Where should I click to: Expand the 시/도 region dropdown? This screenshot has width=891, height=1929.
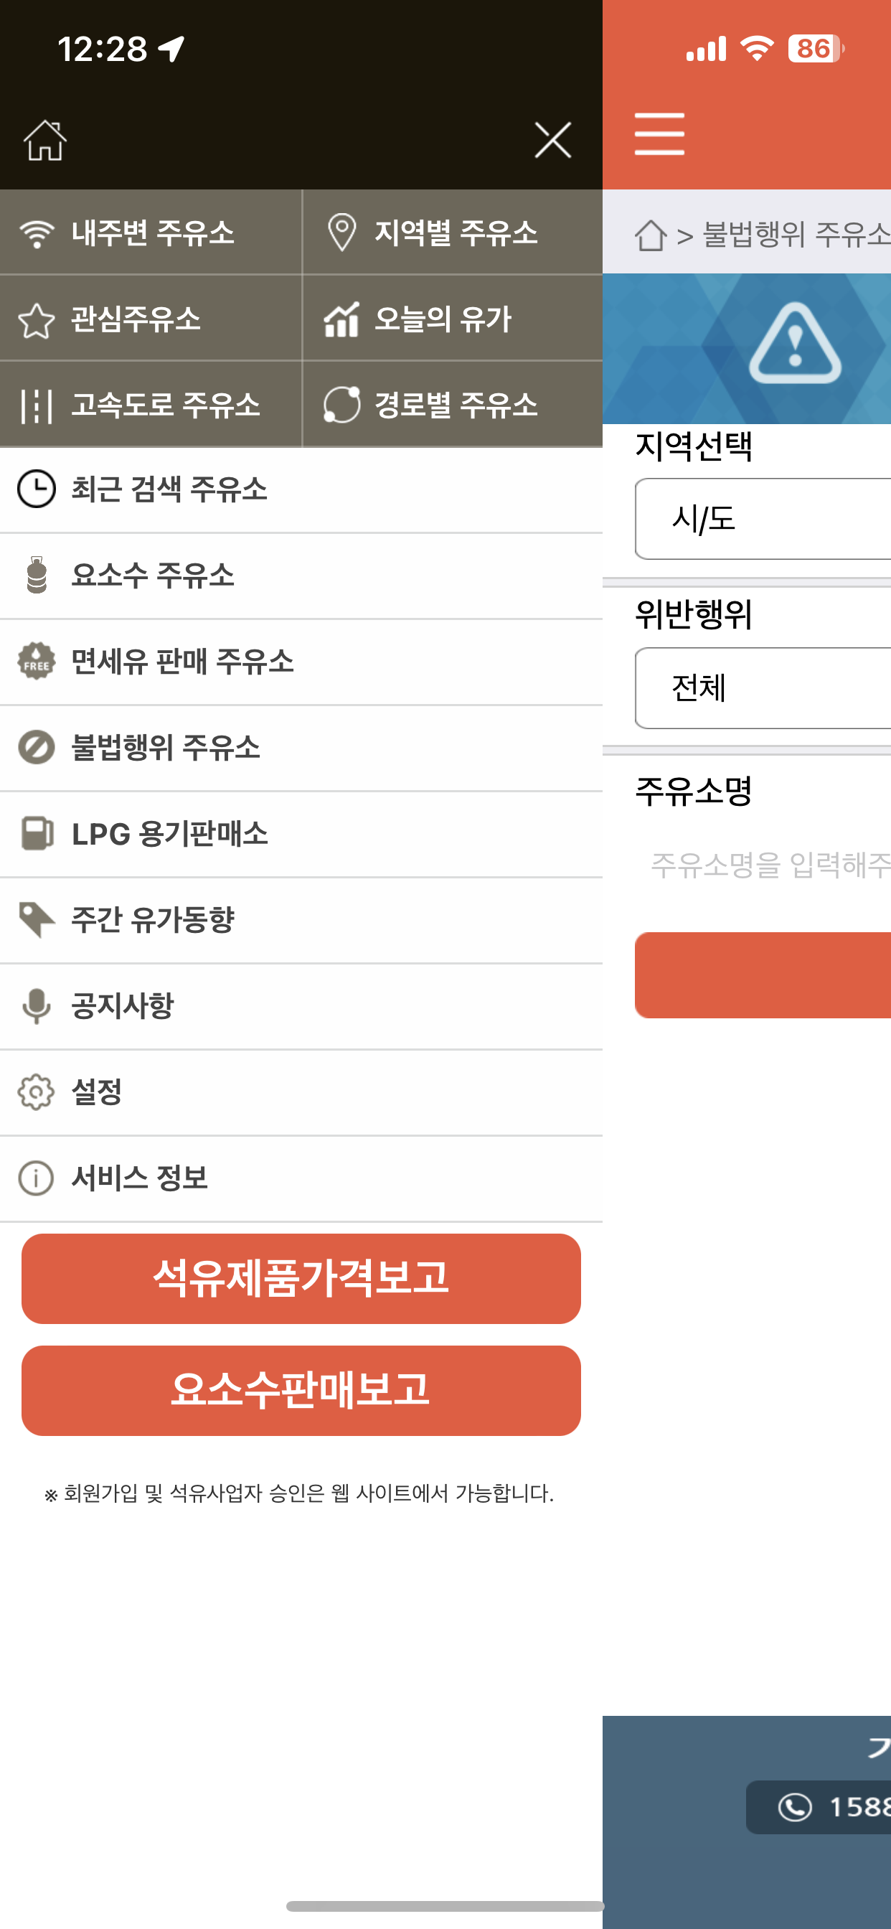point(763,519)
